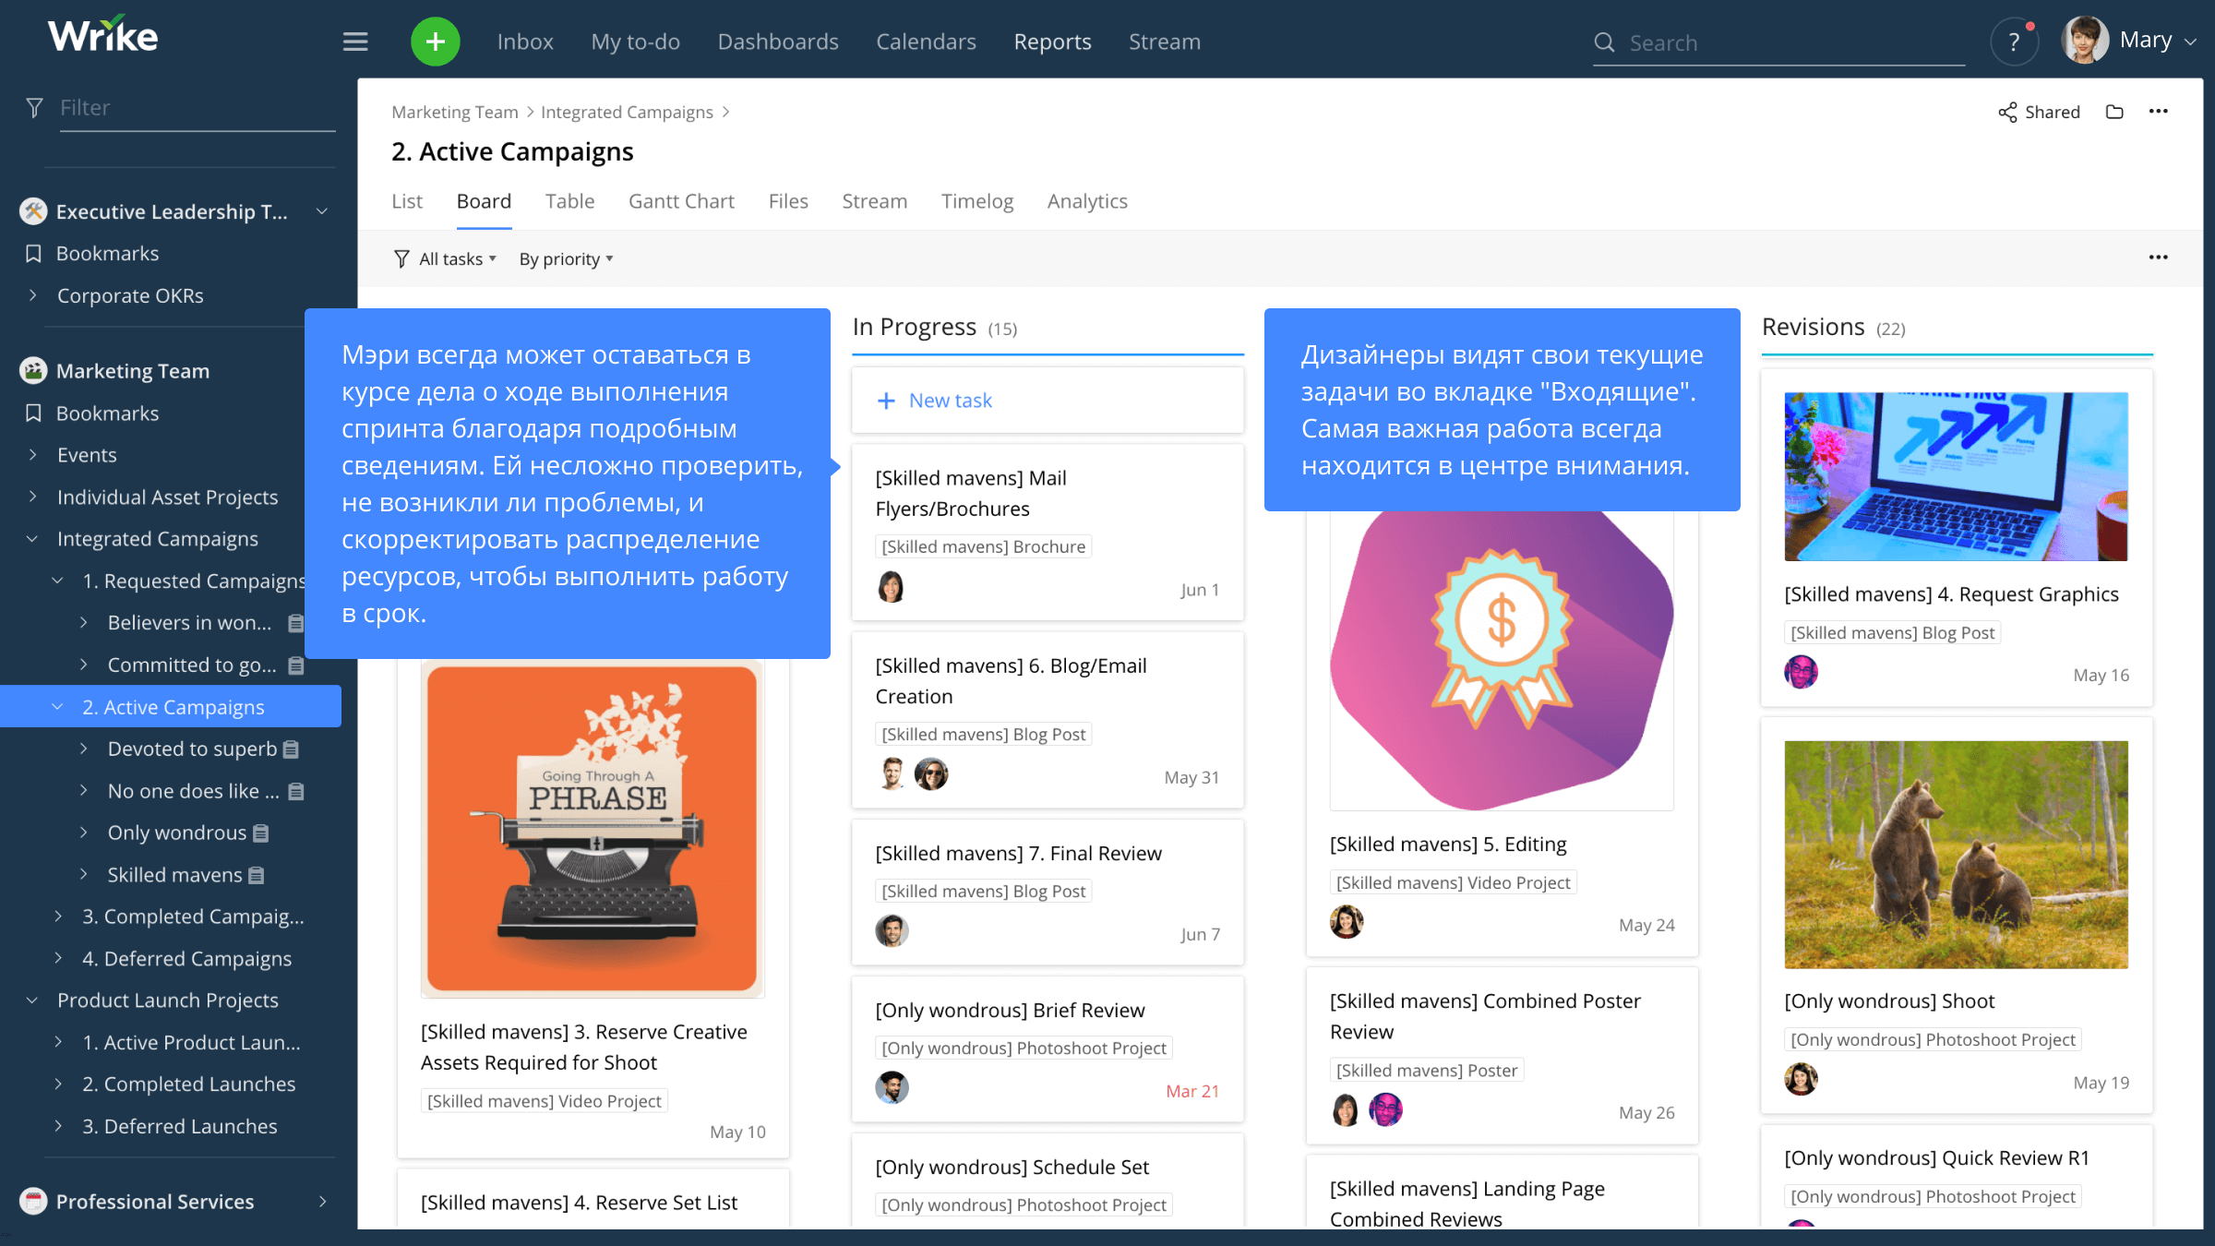Click assignee avatar on Brief Review card
The height and width of the screenshot is (1246, 2215).
pyautogui.click(x=892, y=1088)
